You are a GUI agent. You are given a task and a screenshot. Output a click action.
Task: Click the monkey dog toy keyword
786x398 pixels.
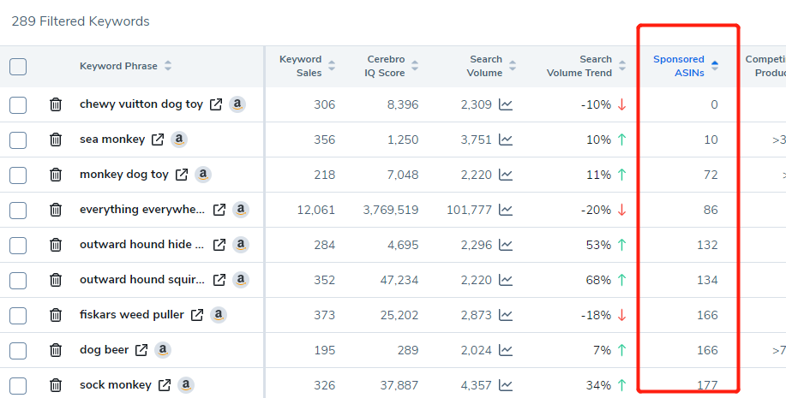(x=123, y=175)
